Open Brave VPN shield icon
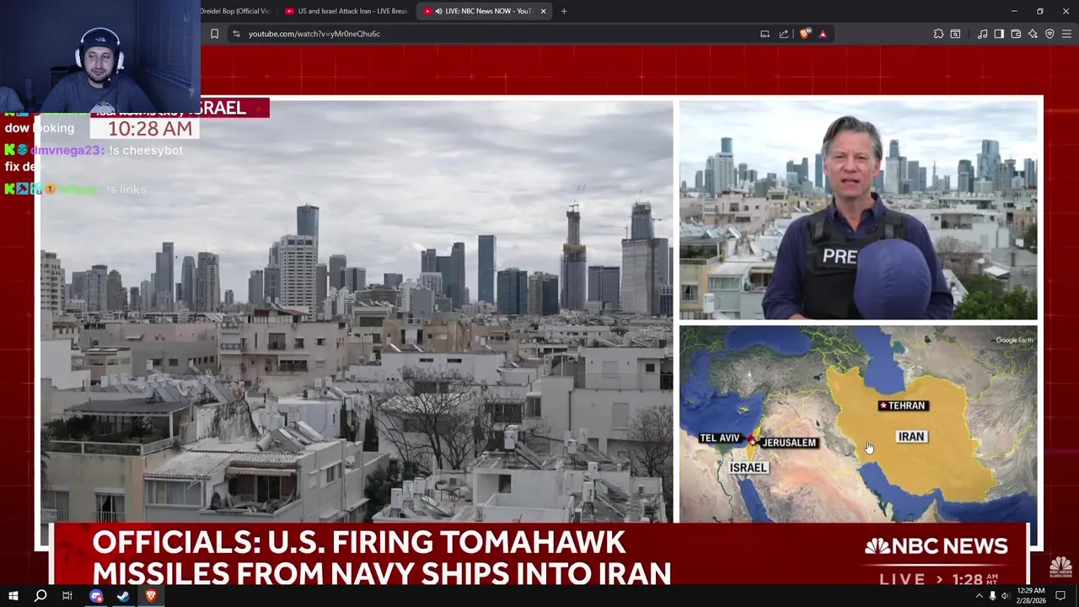1079x607 pixels. (1049, 34)
